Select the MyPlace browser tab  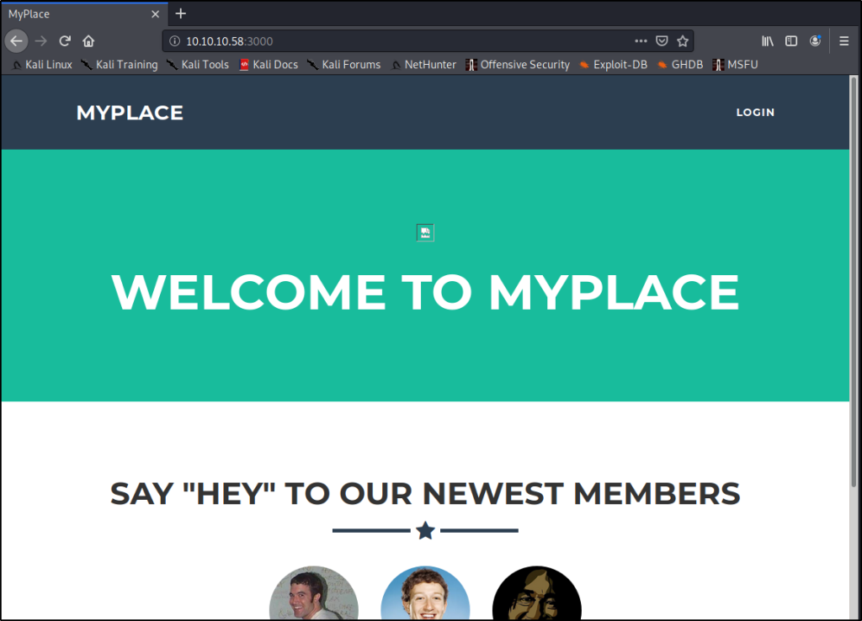click(67, 14)
